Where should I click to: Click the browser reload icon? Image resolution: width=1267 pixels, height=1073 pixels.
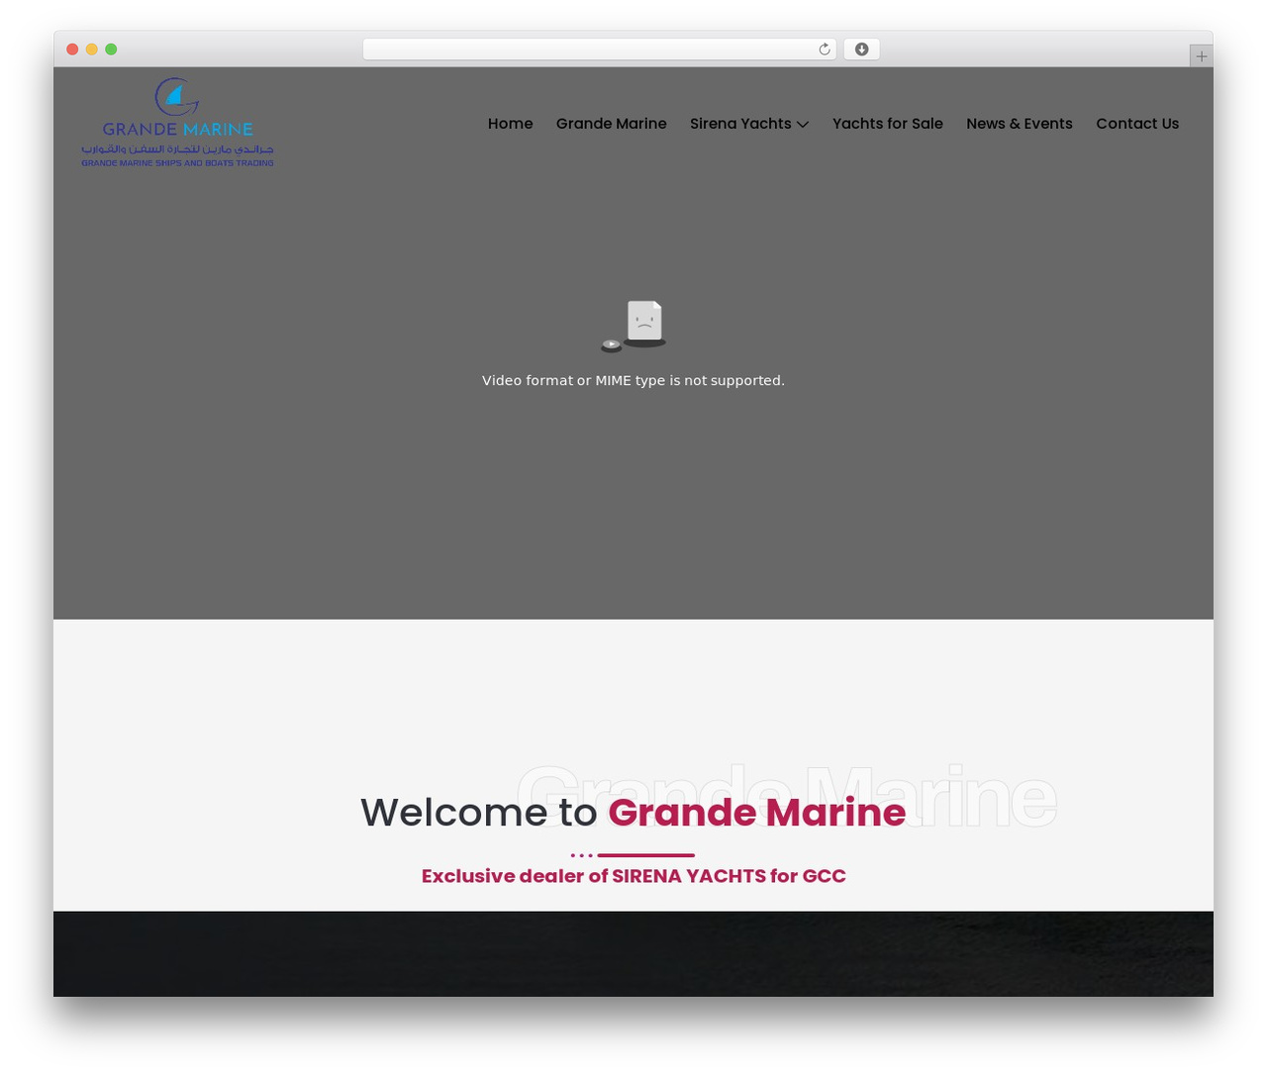coord(824,49)
